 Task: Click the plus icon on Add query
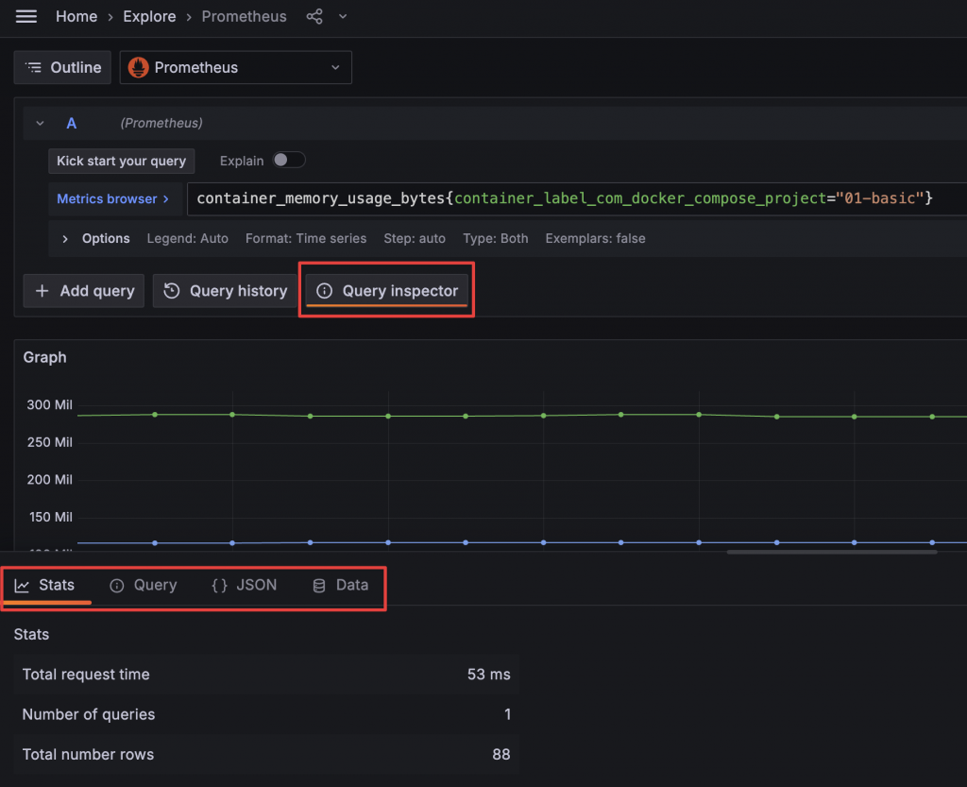(42, 291)
